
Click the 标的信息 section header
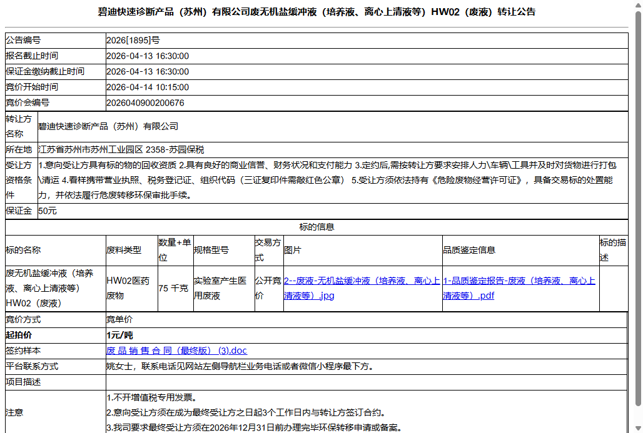(316, 227)
